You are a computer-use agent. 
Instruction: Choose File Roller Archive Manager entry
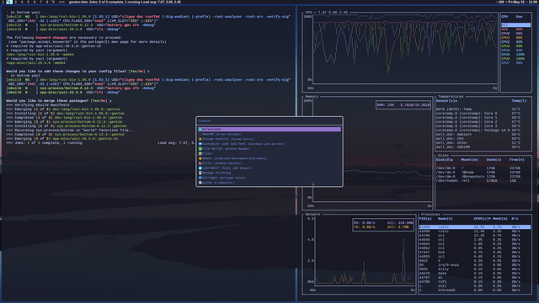[x=269, y=148]
